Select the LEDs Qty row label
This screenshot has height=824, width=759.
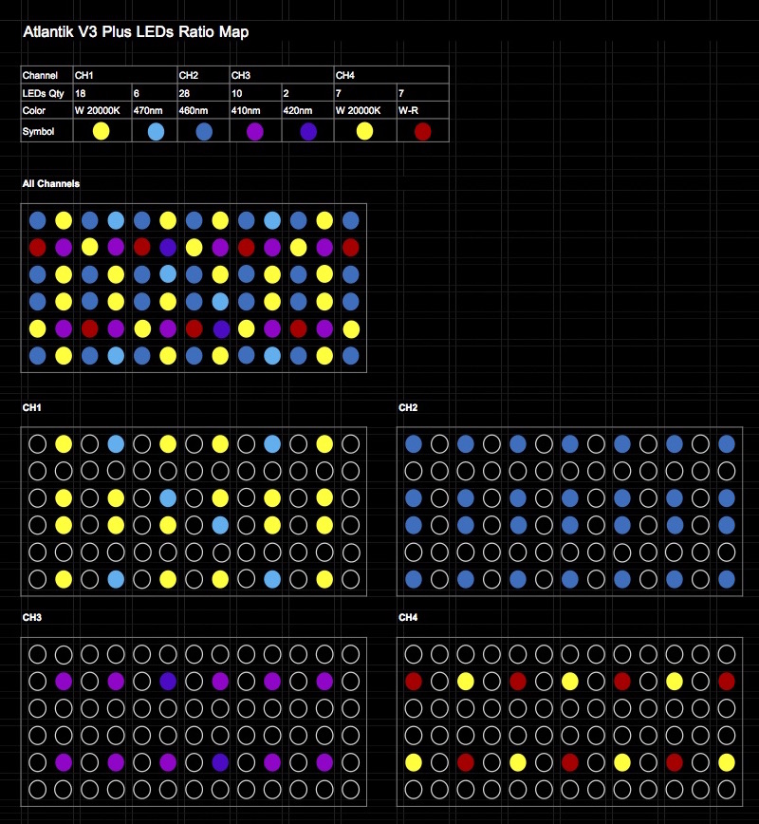coord(43,93)
